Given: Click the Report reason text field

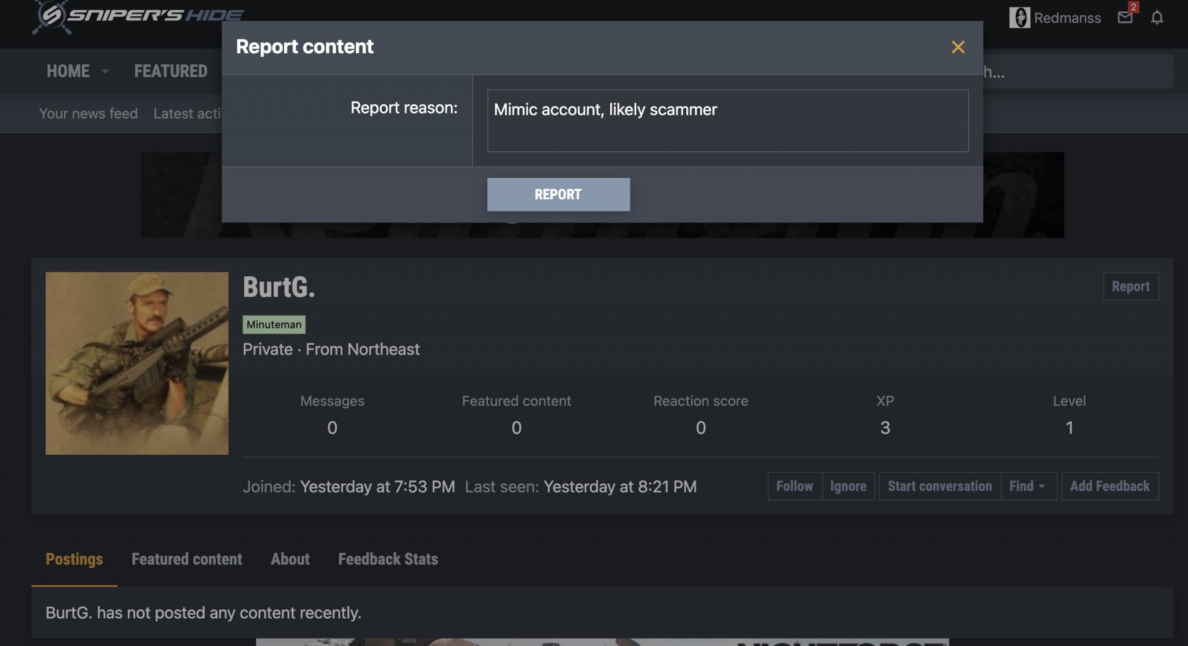Looking at the screenshot, I should [727, 121].
